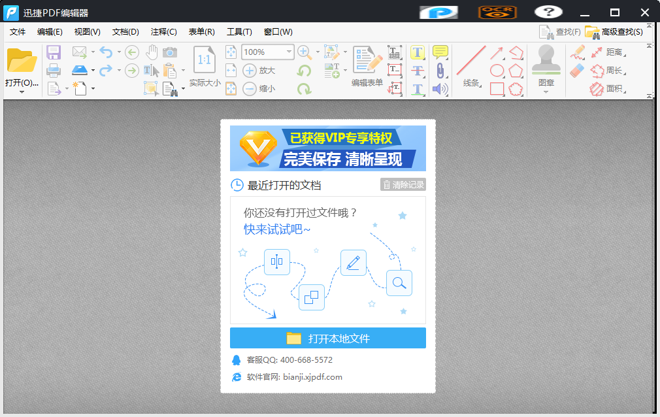Rotate view clockwise
The height and width of the screenshot is (417, 660).
click(304, 88)
